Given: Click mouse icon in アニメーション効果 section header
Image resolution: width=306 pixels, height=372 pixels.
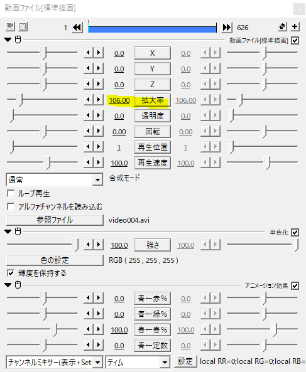Looking at the screenshot, I should [18, 285].
